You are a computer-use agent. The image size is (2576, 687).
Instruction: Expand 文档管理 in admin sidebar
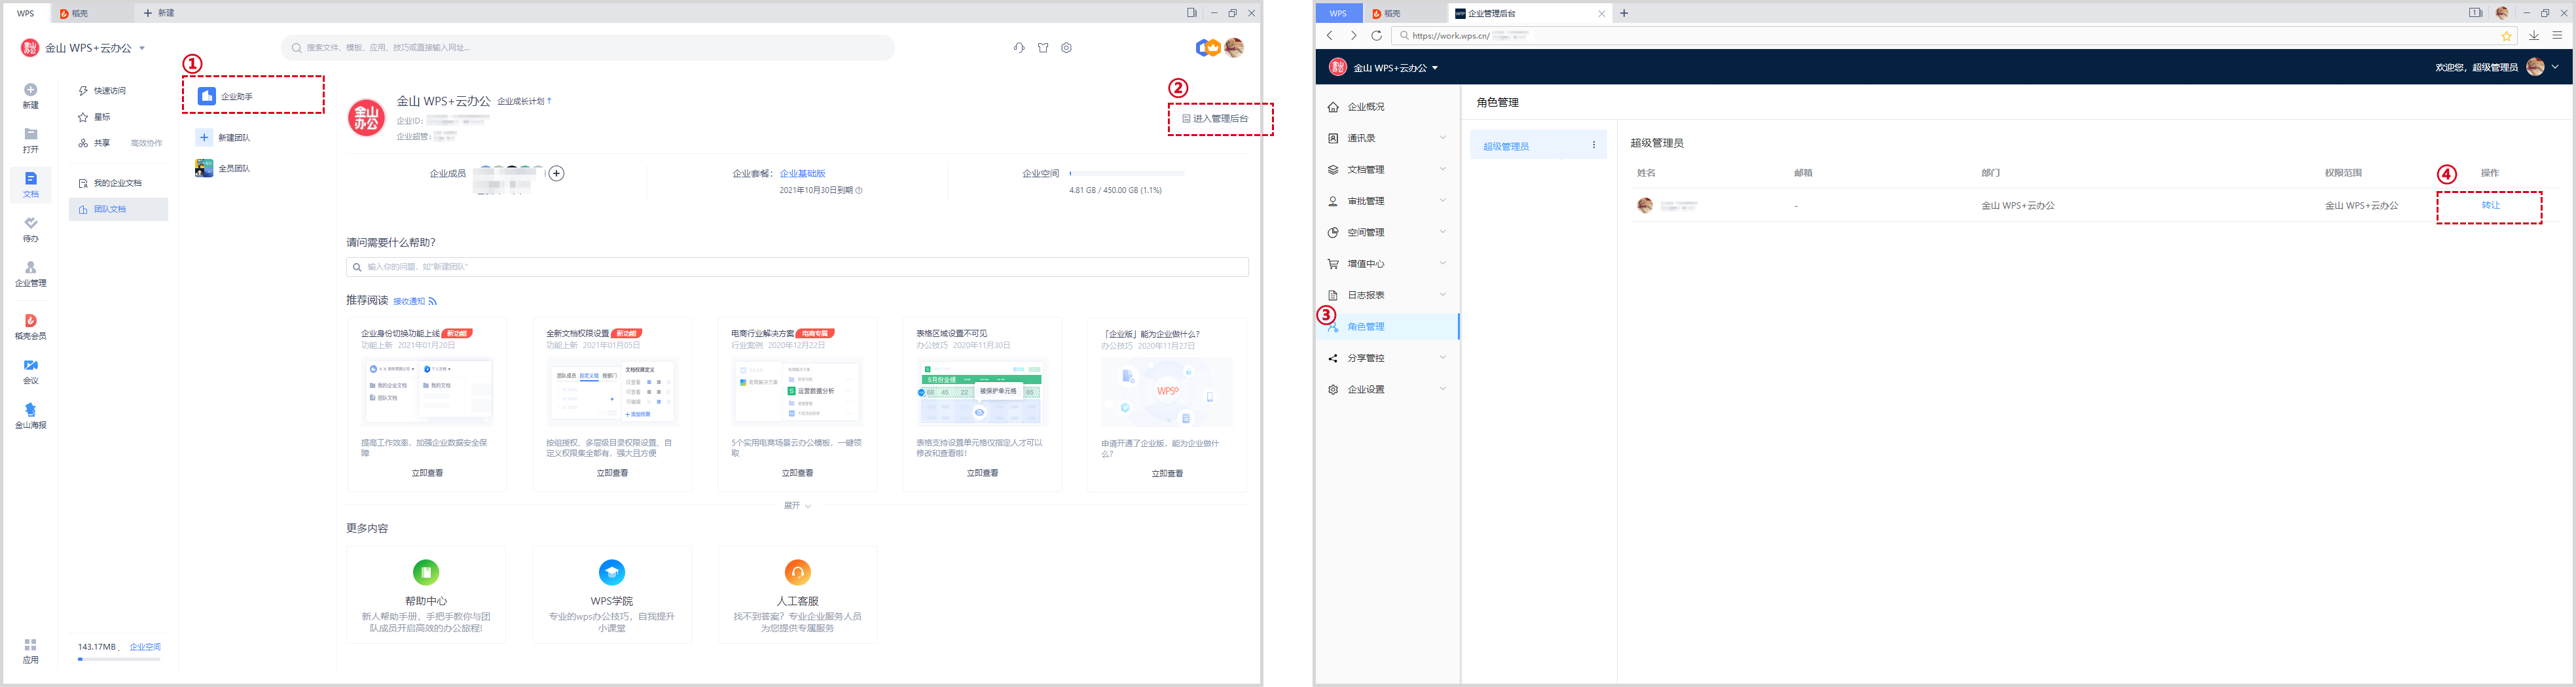[1388, 170]
